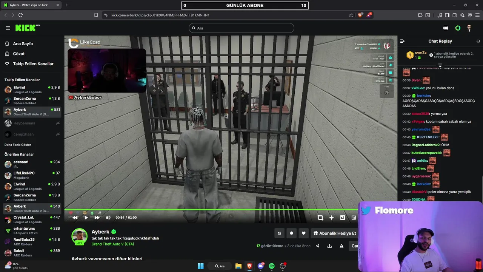Open Brave VPN shield icon
483x272 pixels.
[x=470, y=15]
